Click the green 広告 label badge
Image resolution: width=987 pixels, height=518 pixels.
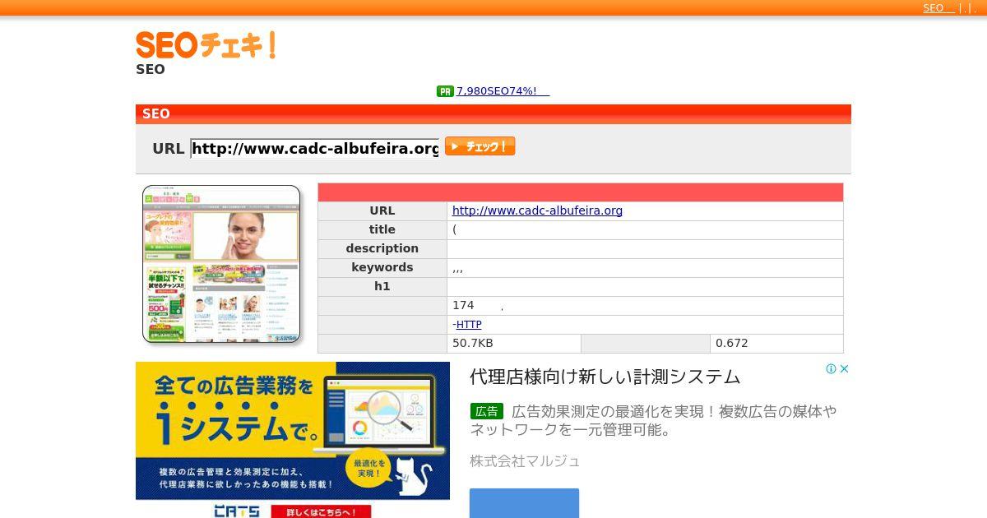point(486,411)
